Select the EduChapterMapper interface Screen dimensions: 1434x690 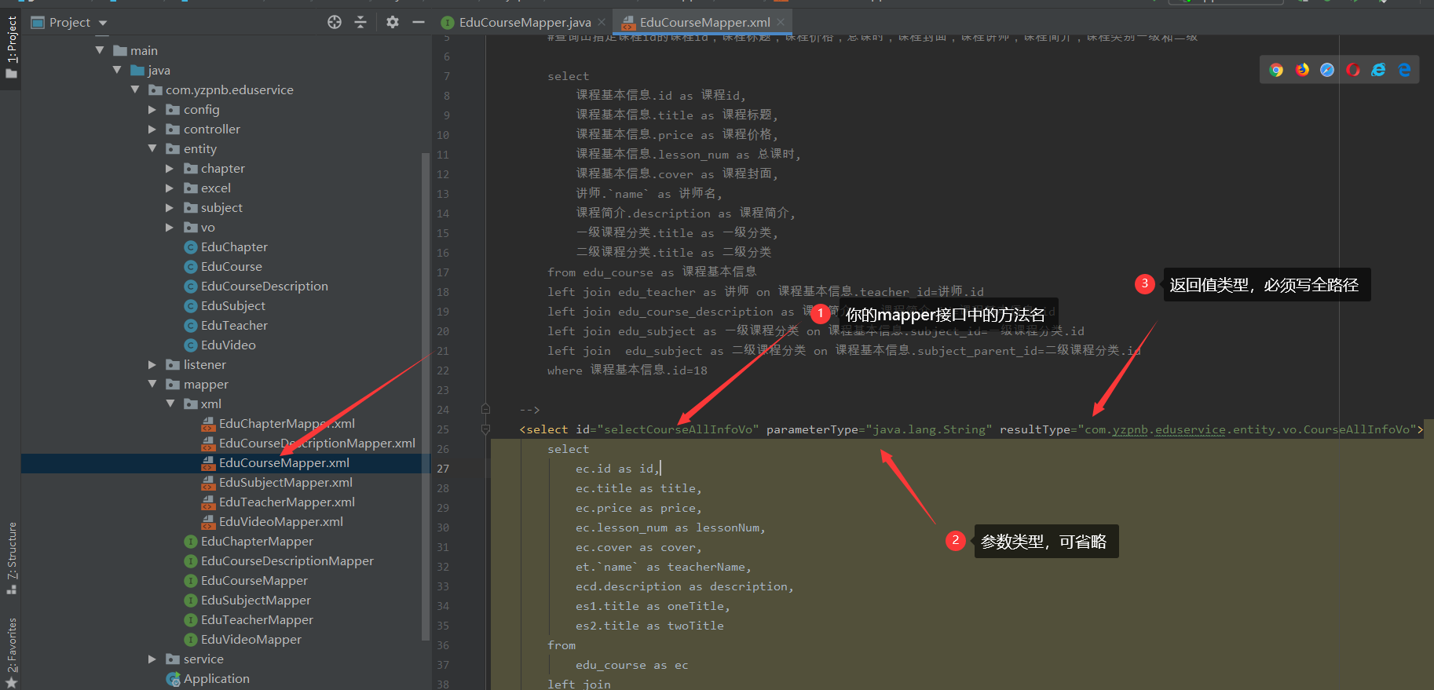[257, 541]
